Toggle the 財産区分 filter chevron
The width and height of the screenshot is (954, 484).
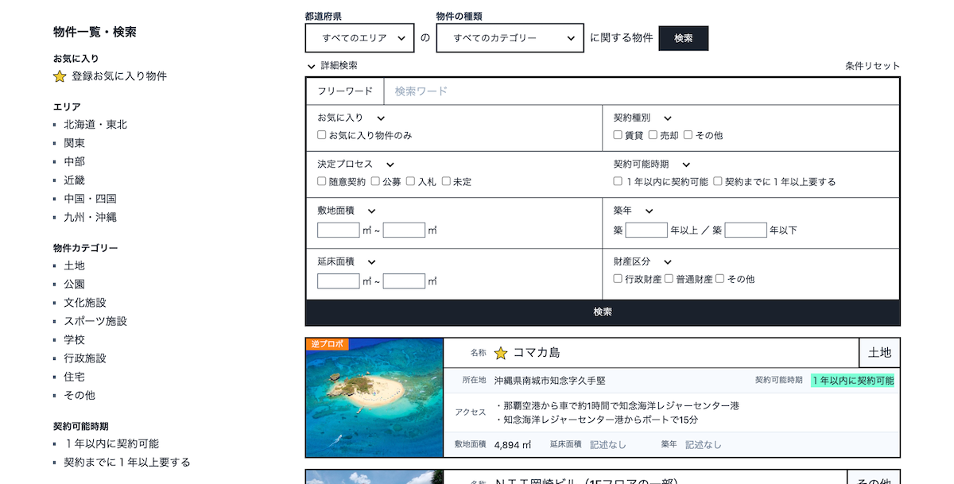(x=668, y=262)
